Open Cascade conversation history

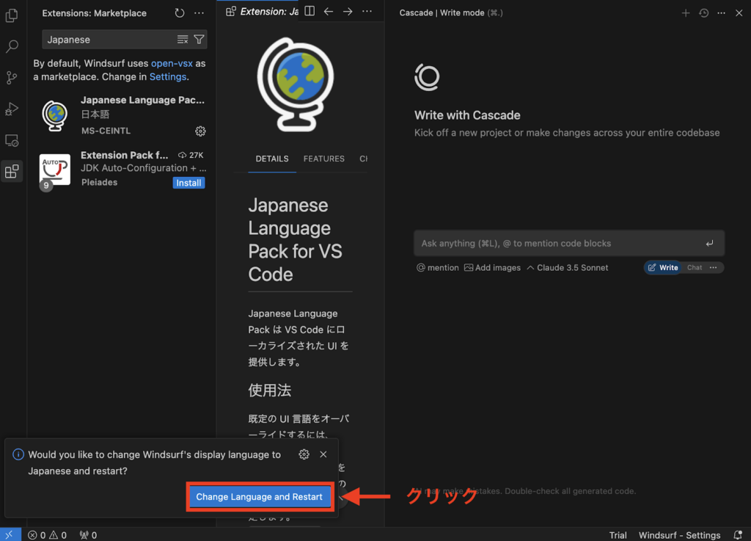pos(703,13)
